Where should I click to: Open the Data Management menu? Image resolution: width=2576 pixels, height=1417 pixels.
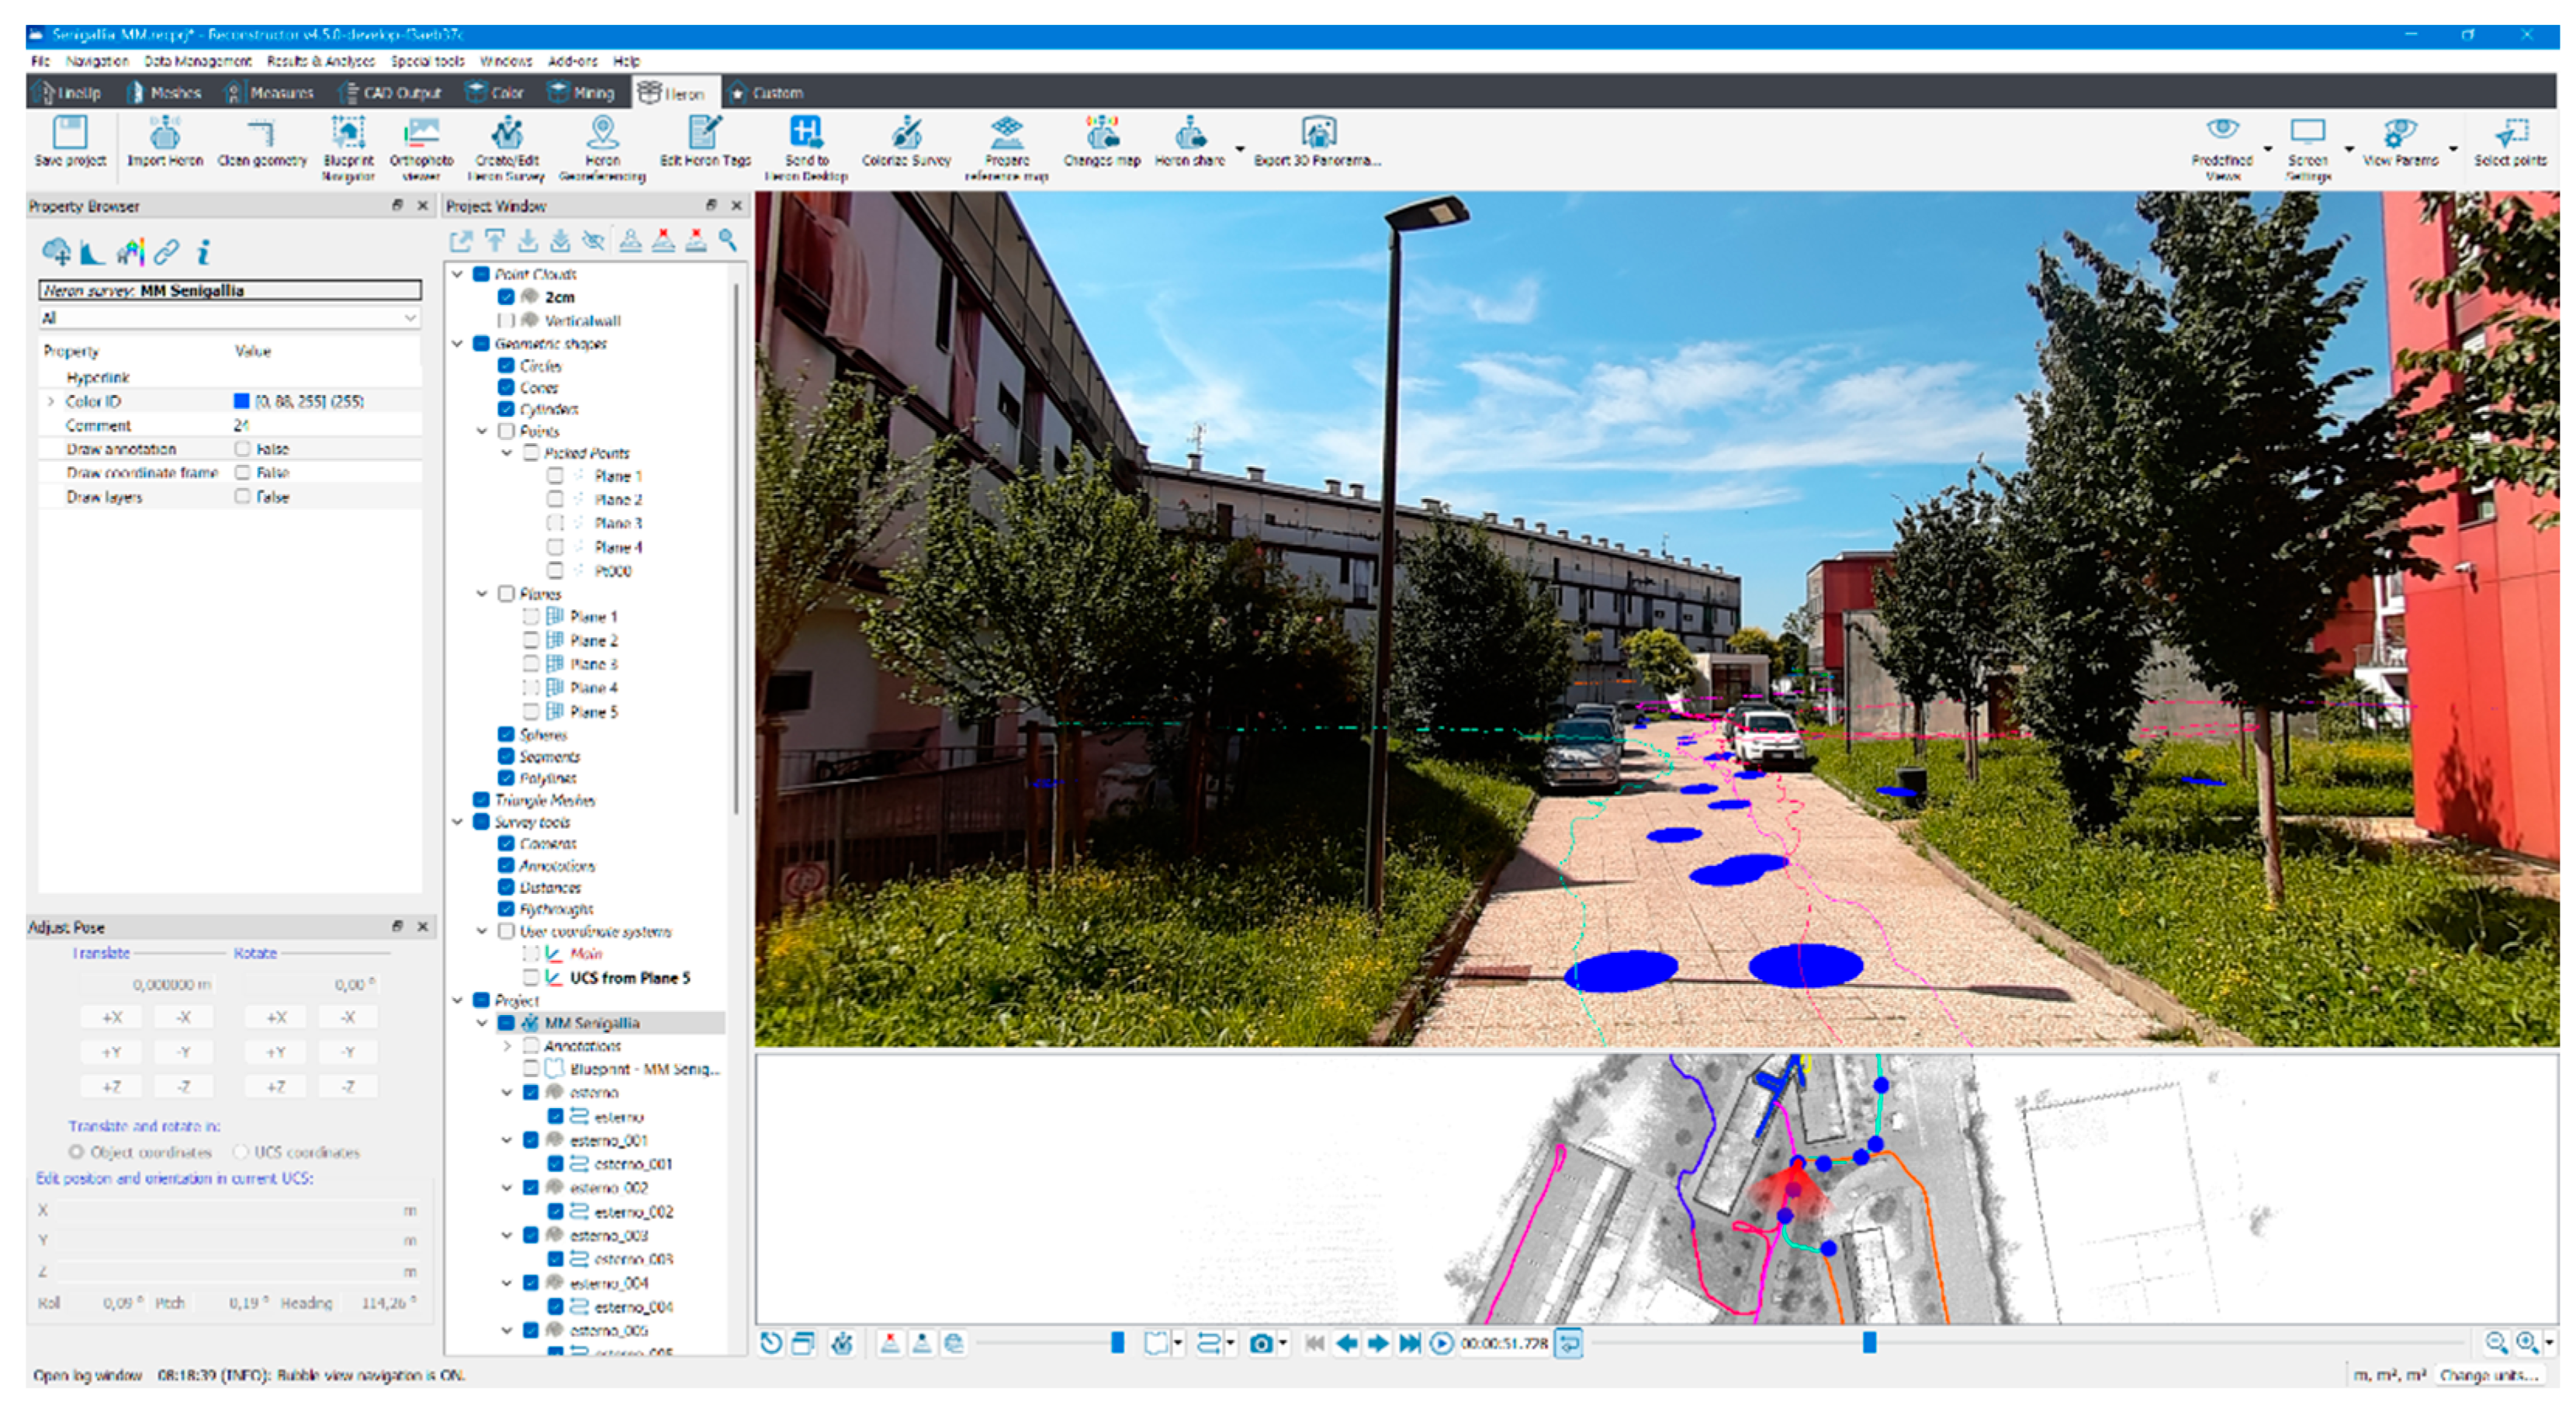(x=197, y=61)
